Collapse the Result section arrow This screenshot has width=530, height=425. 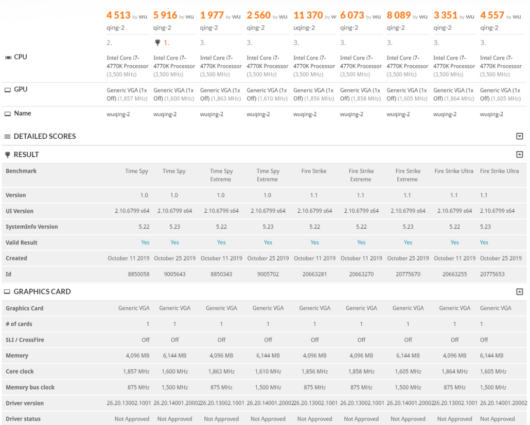click(x=519, y=154)
